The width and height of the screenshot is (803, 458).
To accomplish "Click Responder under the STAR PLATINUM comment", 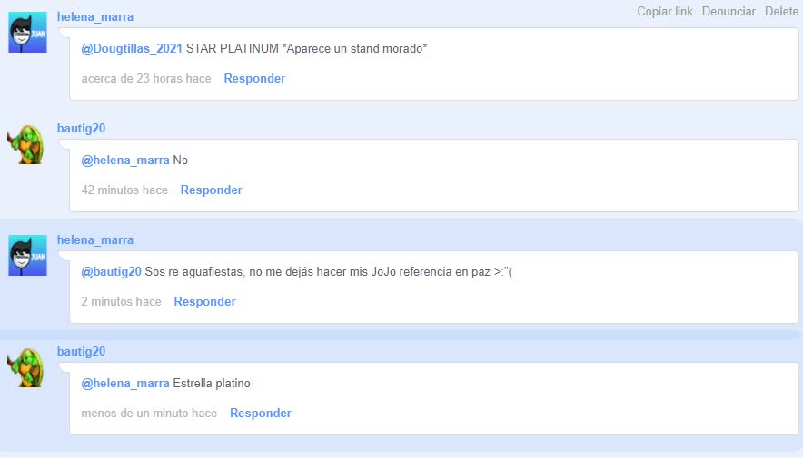I will 254,78.
